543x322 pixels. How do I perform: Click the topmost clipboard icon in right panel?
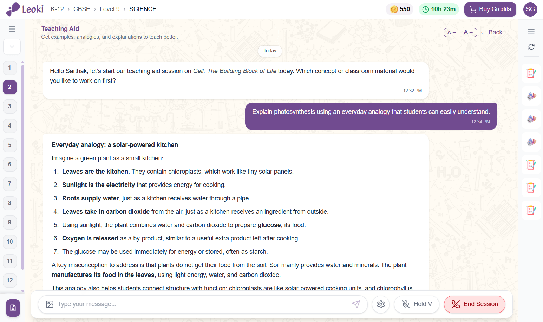tap(531, 73)
